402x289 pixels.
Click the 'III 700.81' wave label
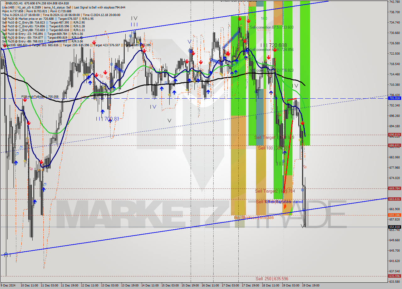[108, 119]
